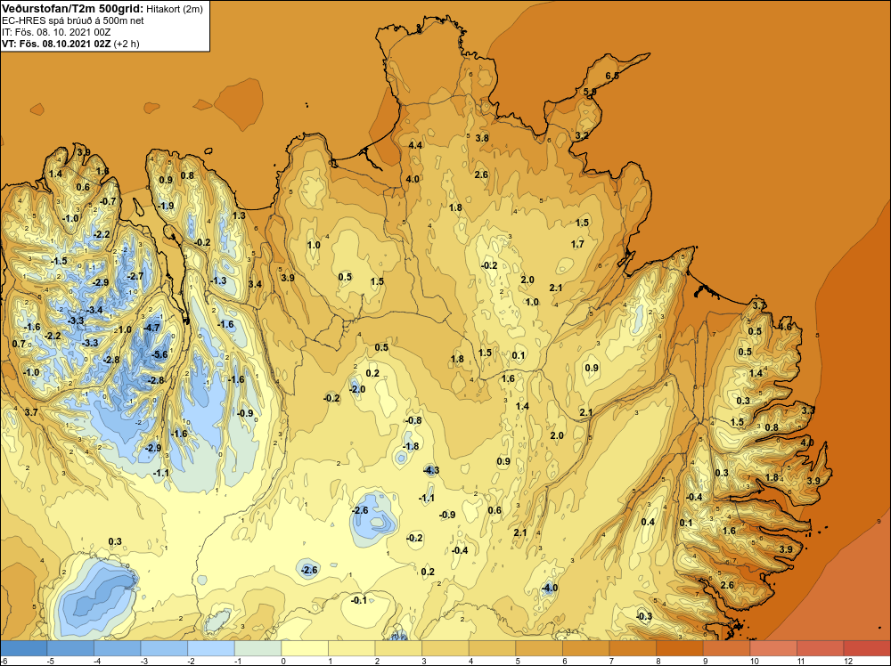Click the -3.4 temperature value on the map
Viewport: 891px width, 666px height.
pos(94,310)
